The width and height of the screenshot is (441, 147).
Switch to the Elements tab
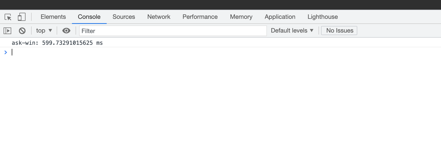point(53,17)
